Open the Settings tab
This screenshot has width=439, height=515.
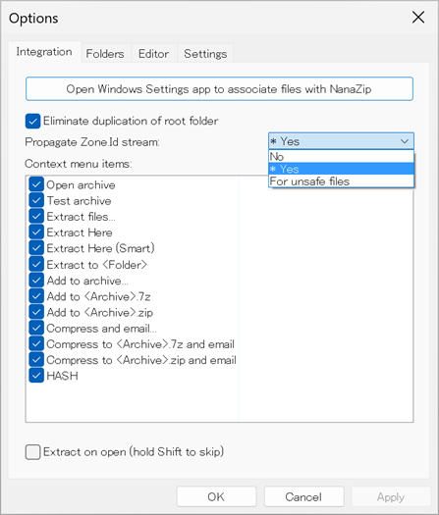(205, 54)
